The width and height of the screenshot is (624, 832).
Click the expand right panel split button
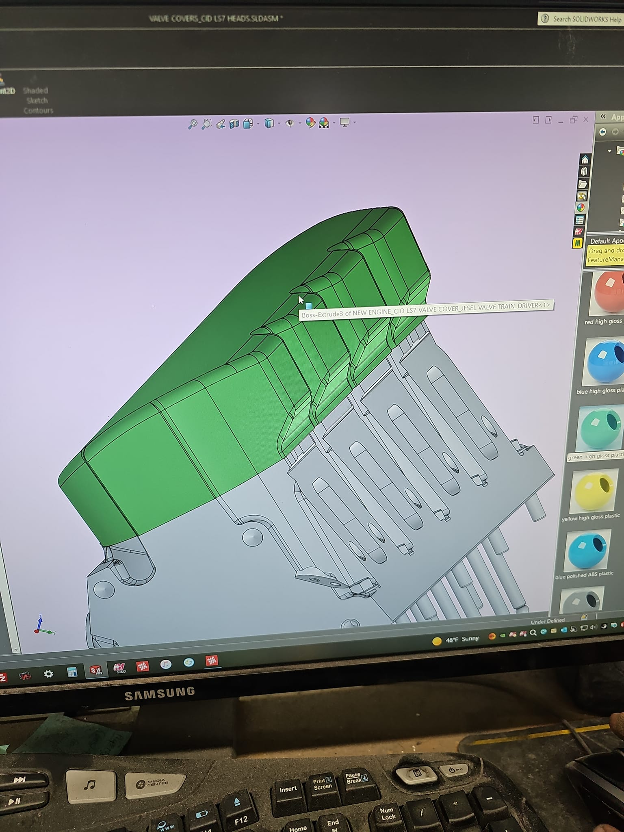pyautogui.click(x=548, y=120)
